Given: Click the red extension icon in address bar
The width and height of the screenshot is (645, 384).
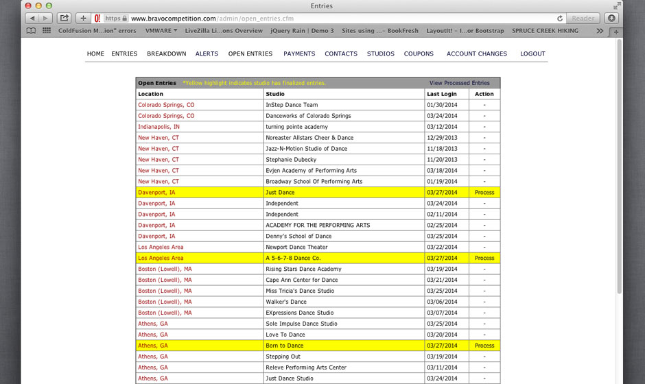Looking at the screenshot, I should [x=97, y=19].
